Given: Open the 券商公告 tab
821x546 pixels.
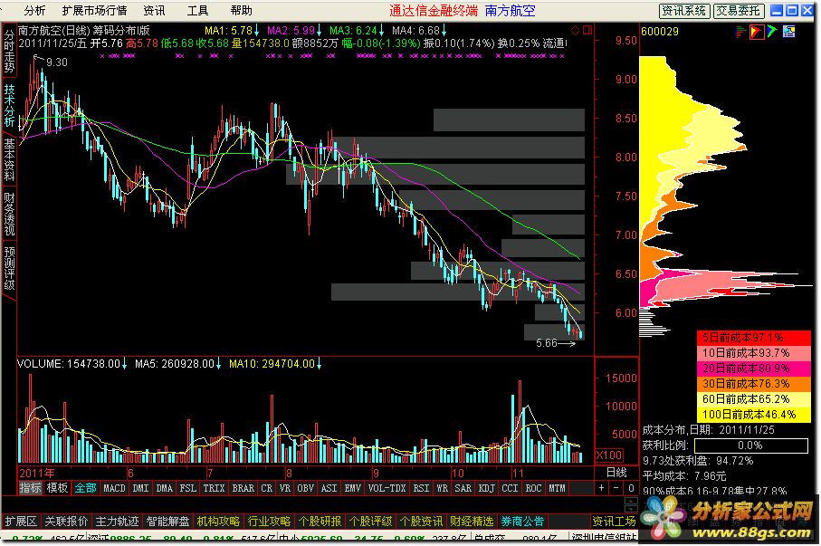Looking at the screenshot, I should [x=522, y=522].
